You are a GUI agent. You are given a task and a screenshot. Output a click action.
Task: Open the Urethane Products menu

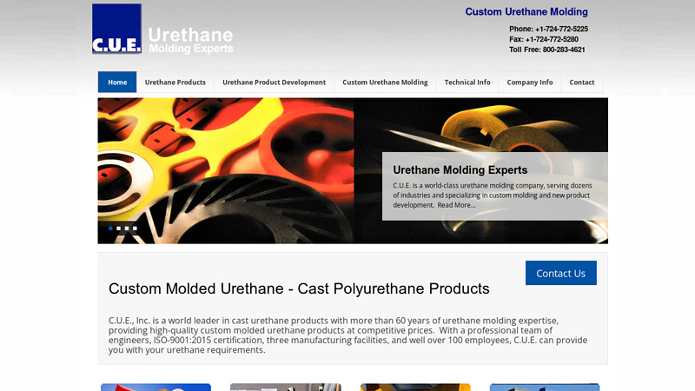(x=175, y=82)
